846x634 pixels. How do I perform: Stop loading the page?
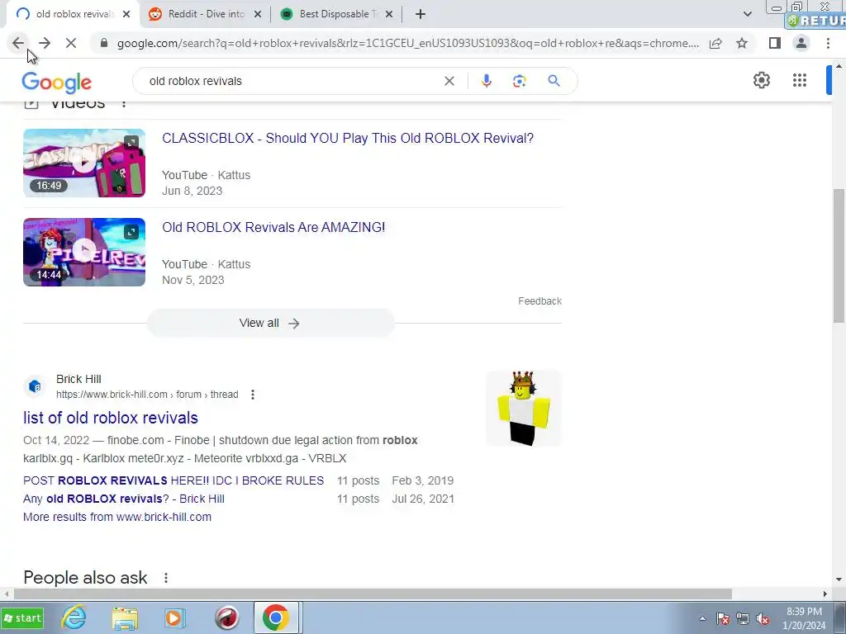(x=71, y=43)
